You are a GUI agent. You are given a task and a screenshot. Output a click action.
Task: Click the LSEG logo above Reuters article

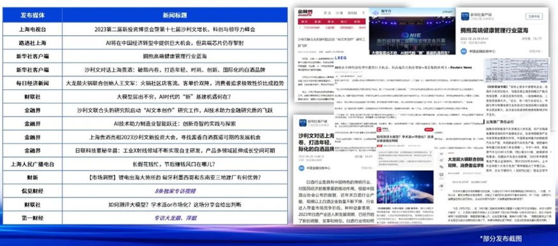point(341,57)
